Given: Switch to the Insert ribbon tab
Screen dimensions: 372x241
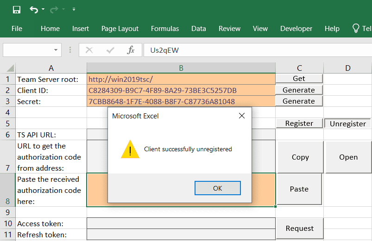Looking at the screenshot, I should (81, 29).
